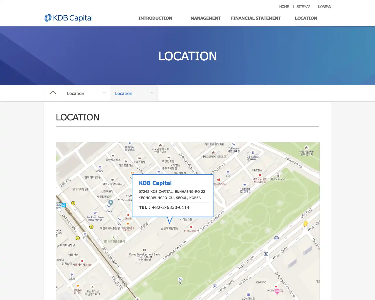The height and width of the screenshot is (300, 375).
Task: Switch the site language to KOREAN
Action: (x=324, y=6)
